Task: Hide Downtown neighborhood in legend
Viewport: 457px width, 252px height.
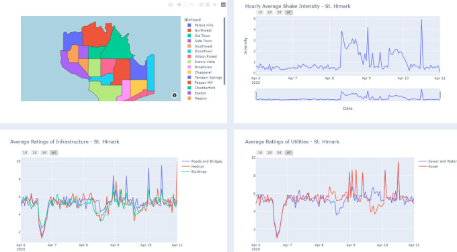Action: point(200,52)
